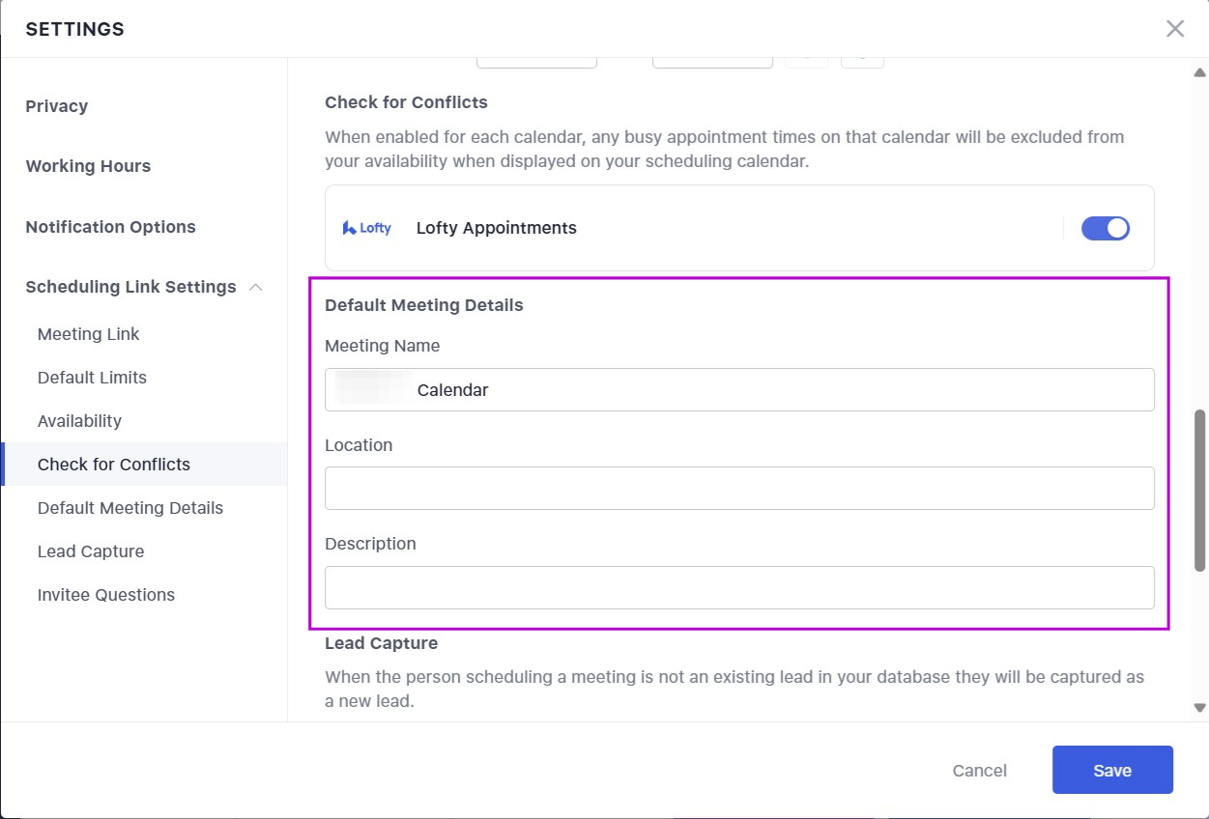Close the Settings dialog with the X
This screenshot has height=819, width=1209.
[x=1174, y=29]
